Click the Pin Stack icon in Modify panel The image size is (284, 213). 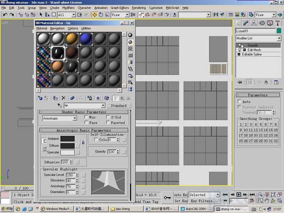(240, 82)
